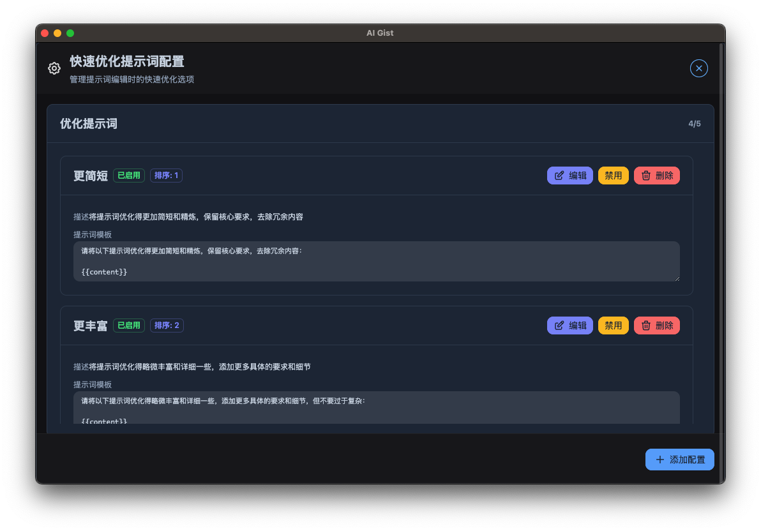Click the plus icon on 添加配置 button

(659, 460)
